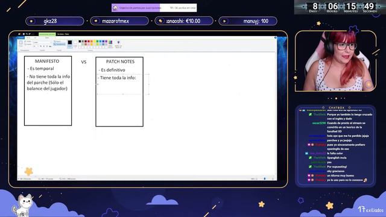Pick the red swatch in palette
Viewport: 386px width, 217px height.
pos(89,41)
